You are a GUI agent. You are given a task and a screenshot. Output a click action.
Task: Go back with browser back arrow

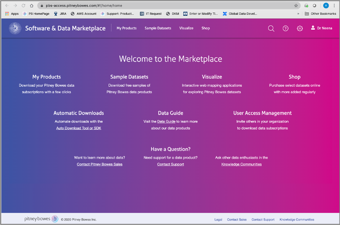tap(7, 5)
